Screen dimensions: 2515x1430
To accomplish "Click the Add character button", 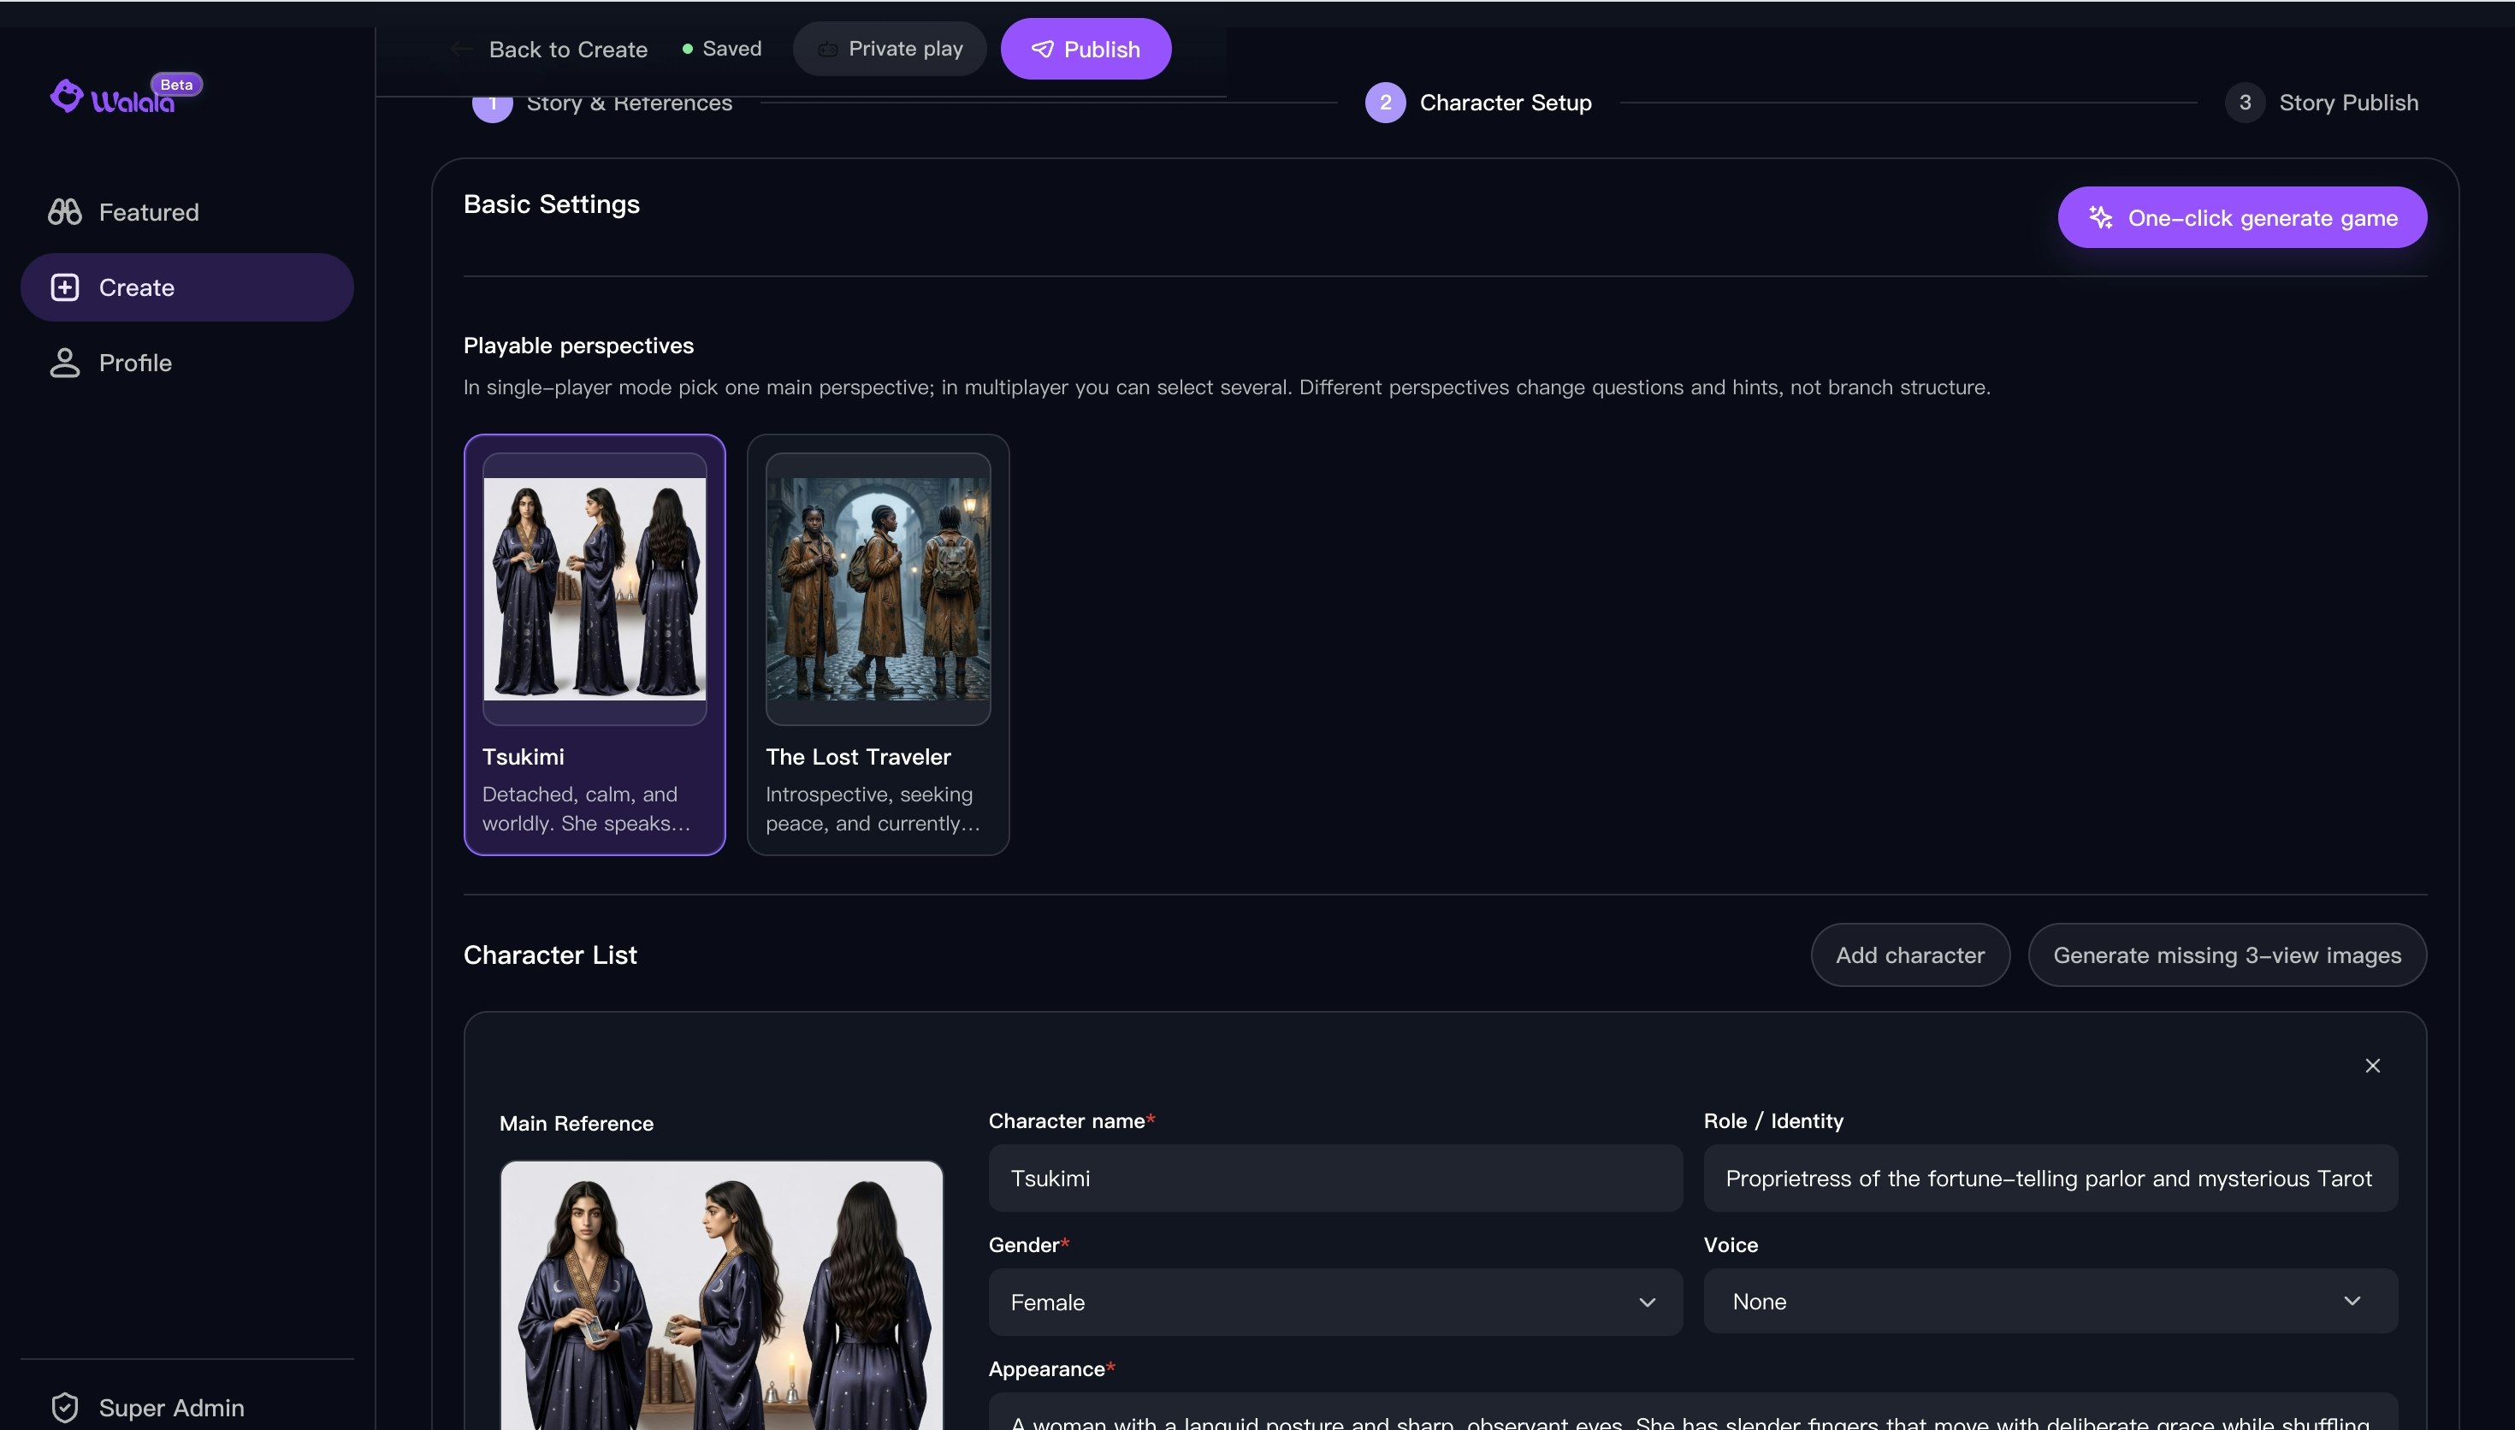I will click(1909, 954).
